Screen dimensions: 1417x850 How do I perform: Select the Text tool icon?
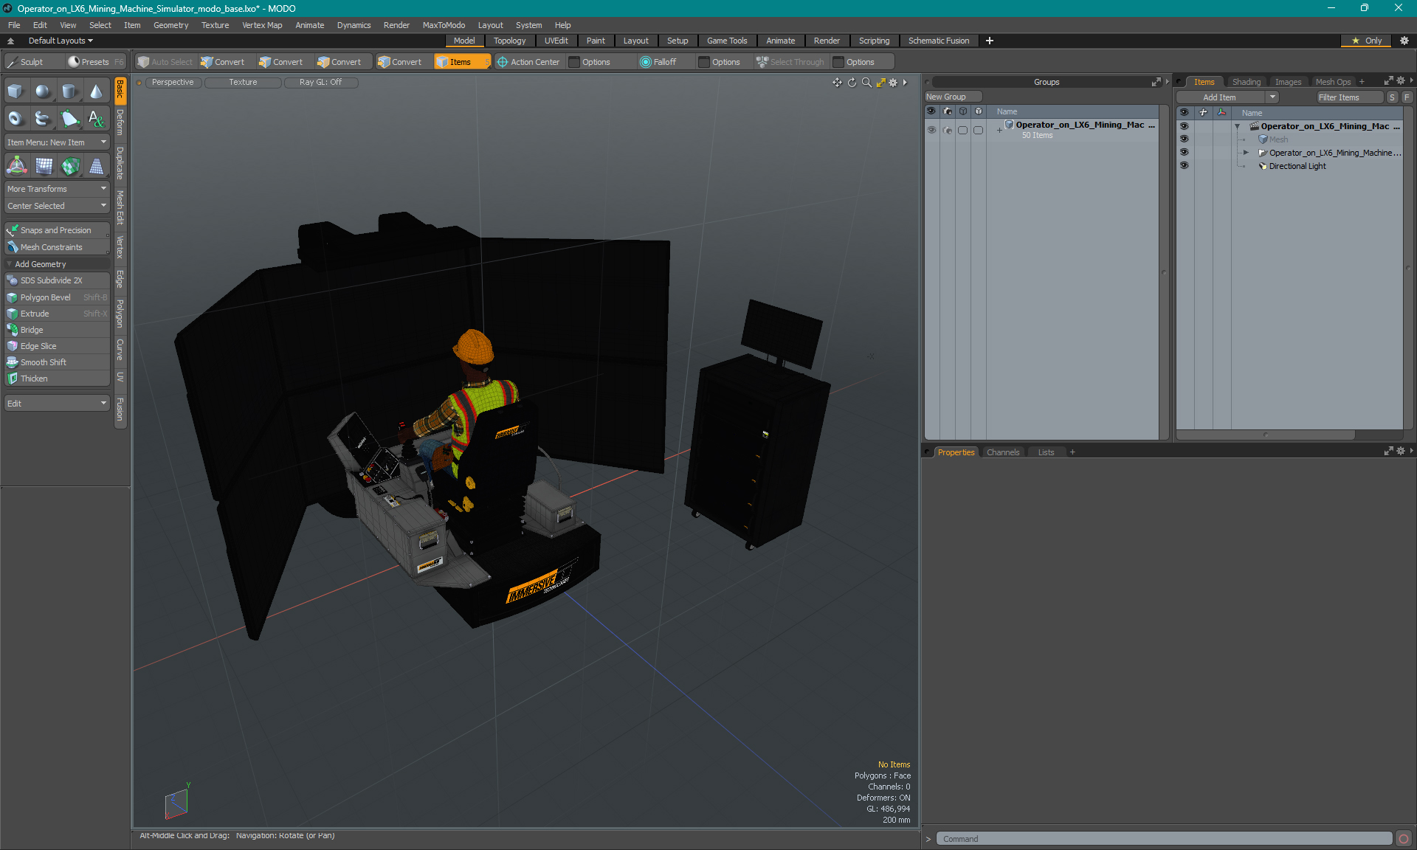[x=96, y=118]
